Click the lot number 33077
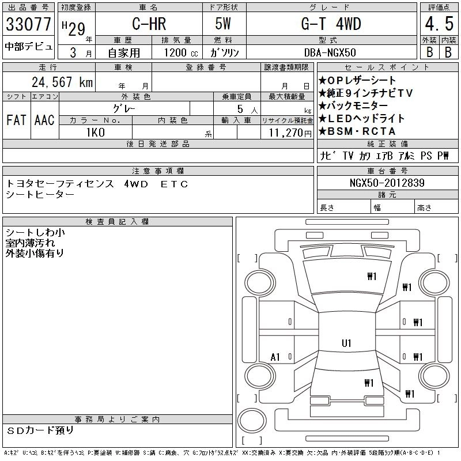Image resolution: width=461 pixels, height=461 pixels. (28, 24)
